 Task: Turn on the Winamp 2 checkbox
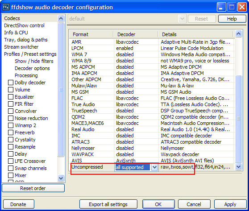11,125
